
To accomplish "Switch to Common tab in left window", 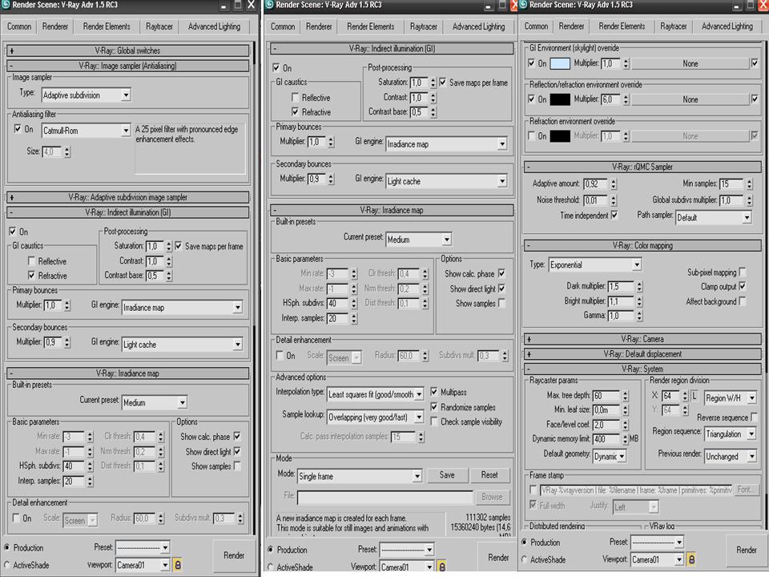I will [x=19, y=26].
